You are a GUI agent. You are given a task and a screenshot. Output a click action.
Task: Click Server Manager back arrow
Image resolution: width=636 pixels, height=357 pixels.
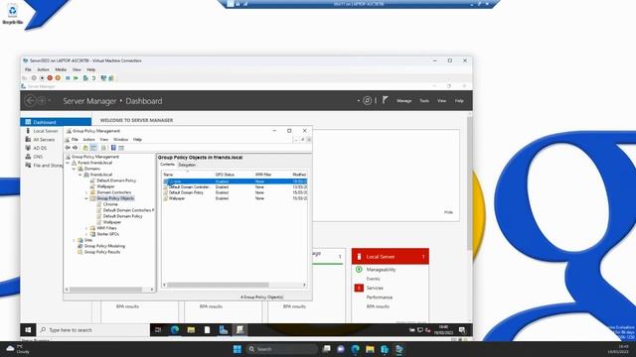(x=30, y=100)
